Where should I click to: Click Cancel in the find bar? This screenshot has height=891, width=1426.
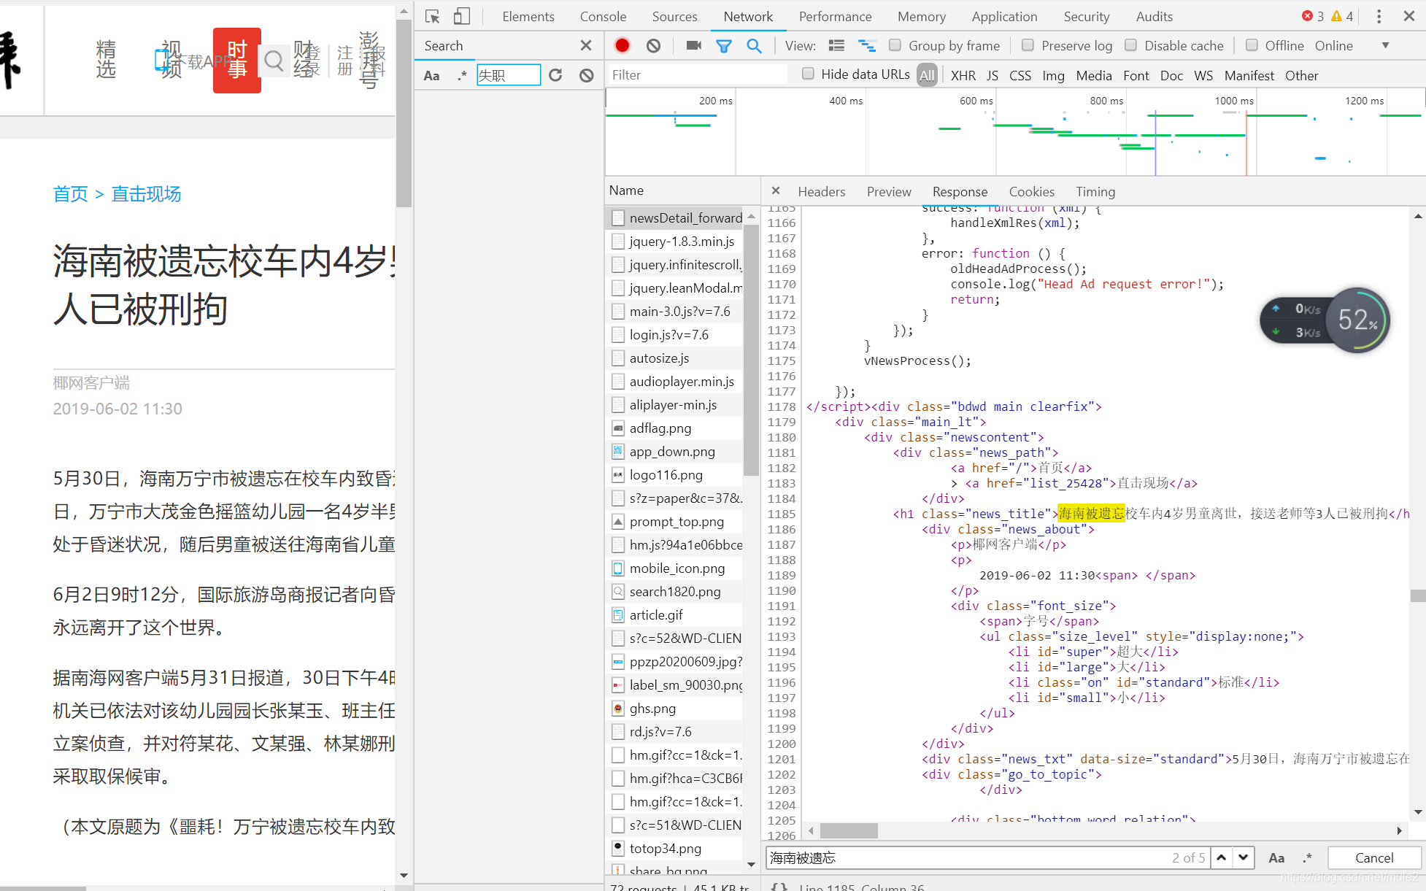click(x=1373, y=857)
